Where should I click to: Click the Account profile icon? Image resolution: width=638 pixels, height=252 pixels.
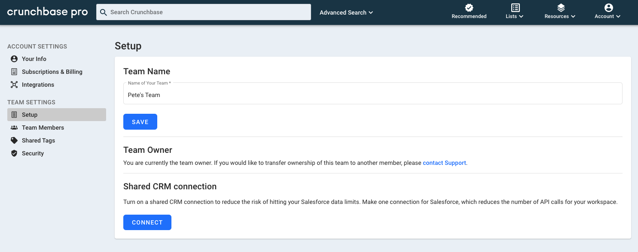tap(608, 8)
